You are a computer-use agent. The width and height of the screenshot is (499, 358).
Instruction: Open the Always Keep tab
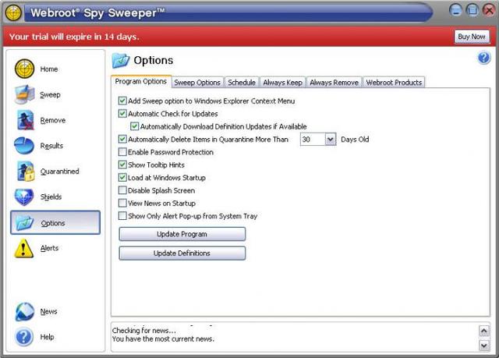(x=282, y=83)
